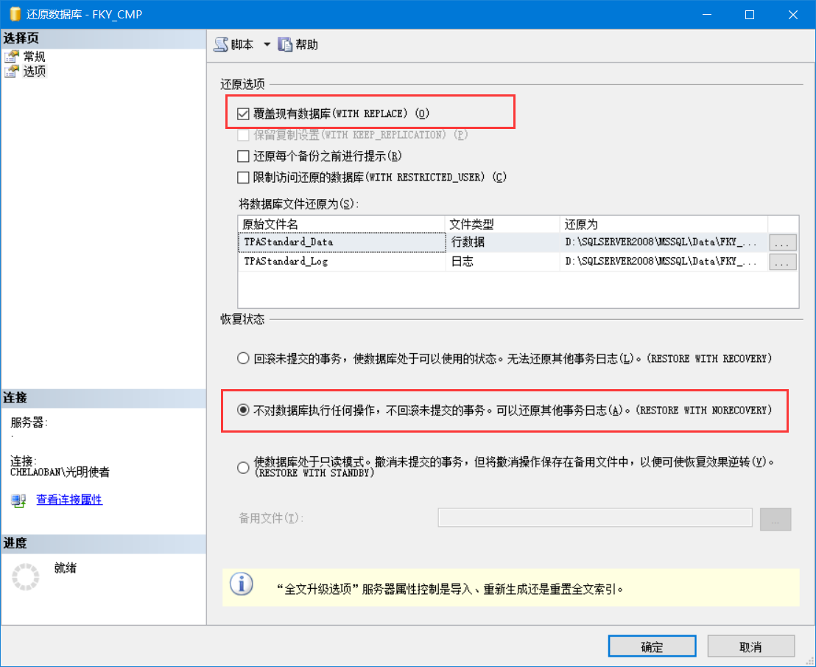This screenshot has width=816, height=667.
Task: Click the 脚本 (Script) toolbar icon
Action: coord(221,44)
